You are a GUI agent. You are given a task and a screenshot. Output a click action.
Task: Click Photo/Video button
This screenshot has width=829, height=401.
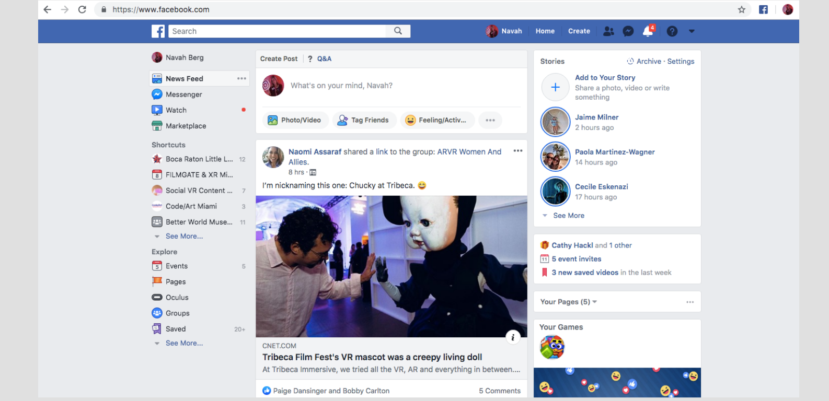(295, 120)
